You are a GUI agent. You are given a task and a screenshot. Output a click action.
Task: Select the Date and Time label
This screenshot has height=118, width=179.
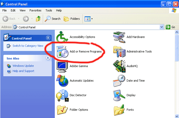tap(136, 81)
